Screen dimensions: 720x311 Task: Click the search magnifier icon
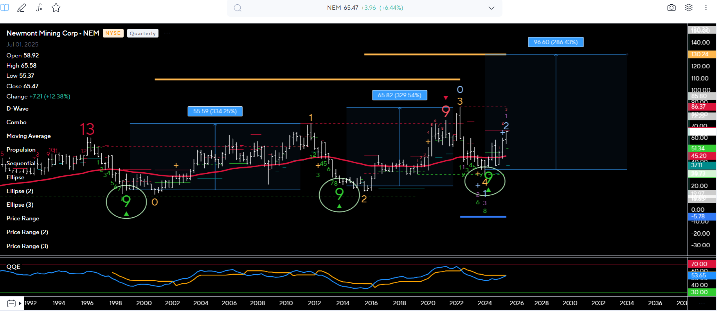238,8
